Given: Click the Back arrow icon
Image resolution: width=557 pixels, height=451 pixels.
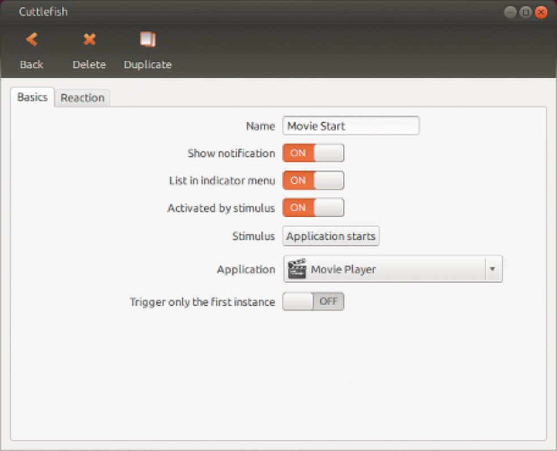Looking at the screenshot, I should coord(32,40).
